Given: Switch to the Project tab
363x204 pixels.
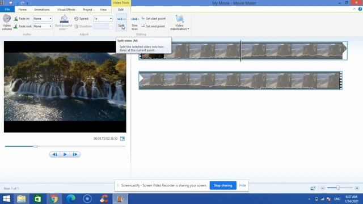Looking at the screenshot, I should tap(87, 10).
